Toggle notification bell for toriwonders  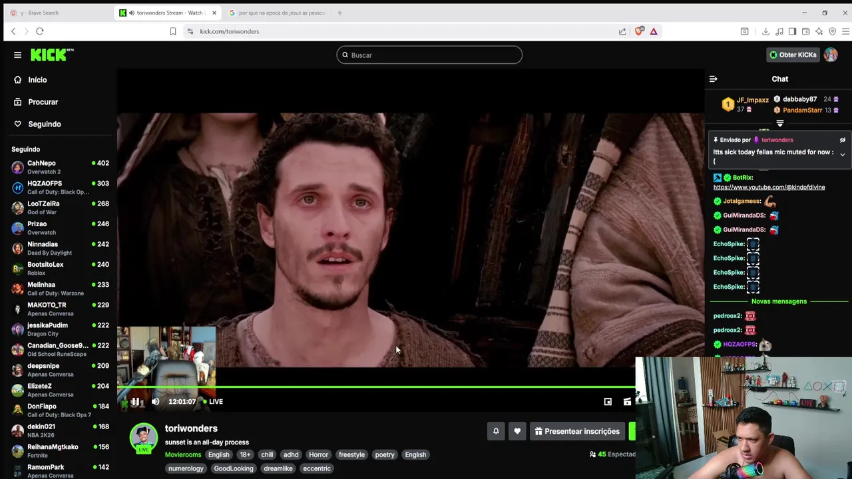pos(496,431)
